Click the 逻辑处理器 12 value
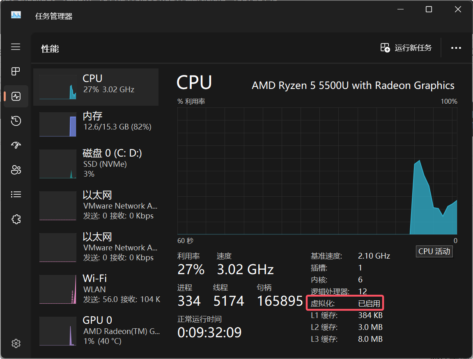 [363, 291]
